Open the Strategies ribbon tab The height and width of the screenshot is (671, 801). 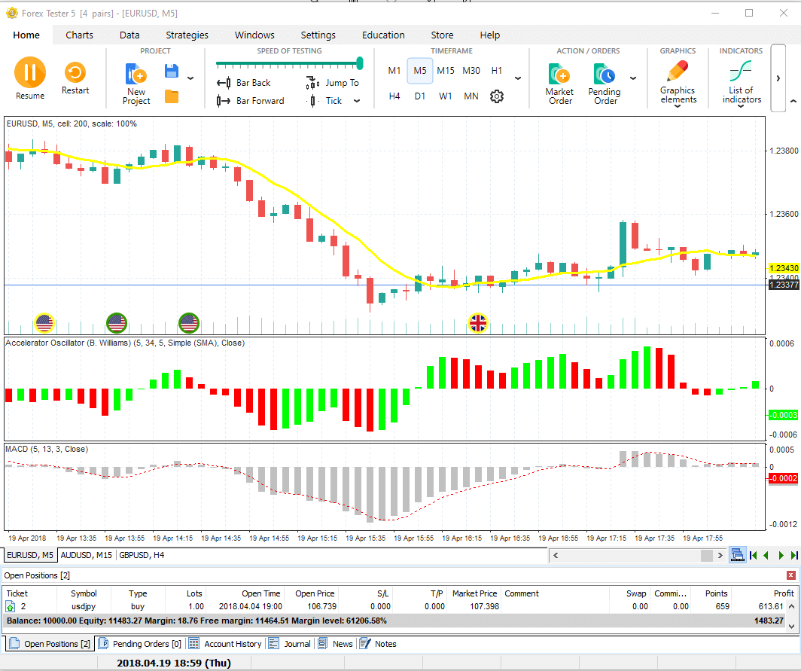click(x=187, y=35)
